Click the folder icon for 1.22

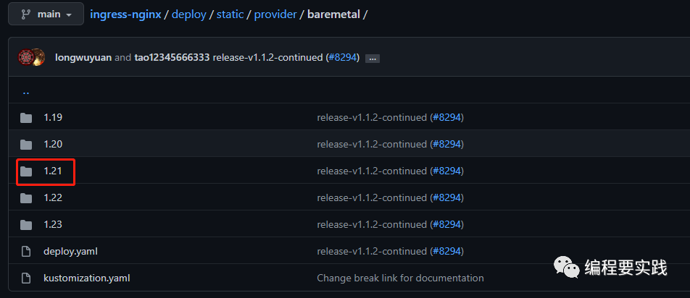26,198
